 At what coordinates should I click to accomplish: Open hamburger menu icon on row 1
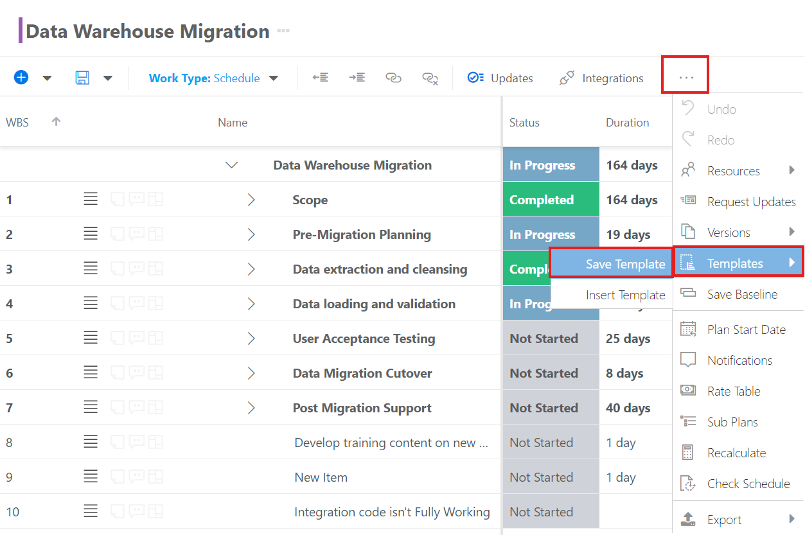pyautogui.click(x=91, y=200)
